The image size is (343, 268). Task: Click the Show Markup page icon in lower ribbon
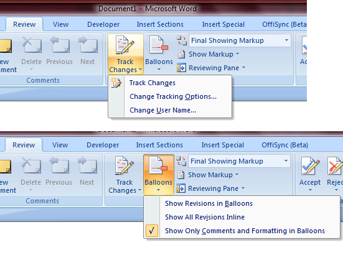[181, 175]
